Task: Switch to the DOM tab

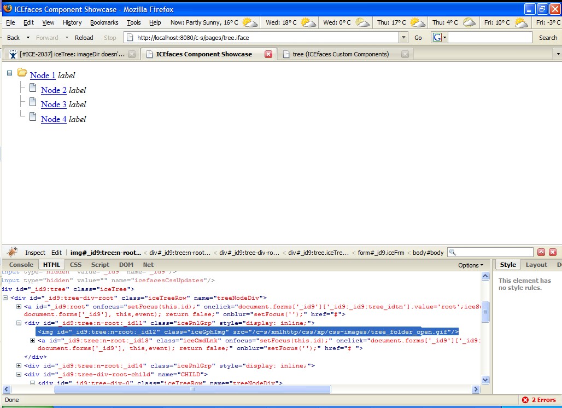Action: [x=126, y=265]
